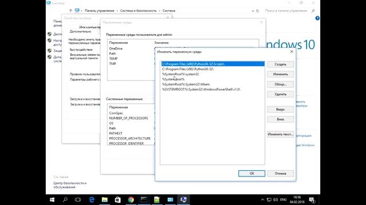Select the %SystemRoot% entry
Viewport: 366px width, 205px height.
point(213,79)
